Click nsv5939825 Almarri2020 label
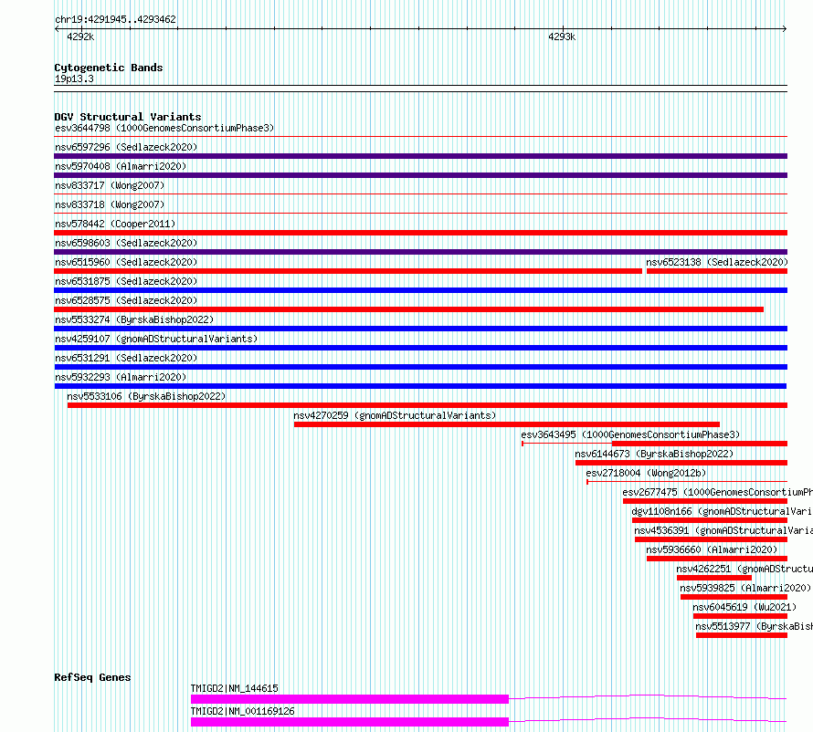813x732 pixels. [x=745, y=588]
